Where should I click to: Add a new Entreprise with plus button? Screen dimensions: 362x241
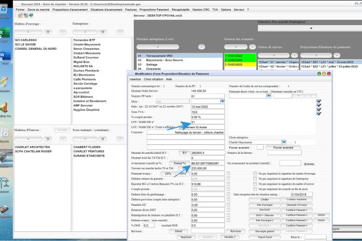pos(85,32)
